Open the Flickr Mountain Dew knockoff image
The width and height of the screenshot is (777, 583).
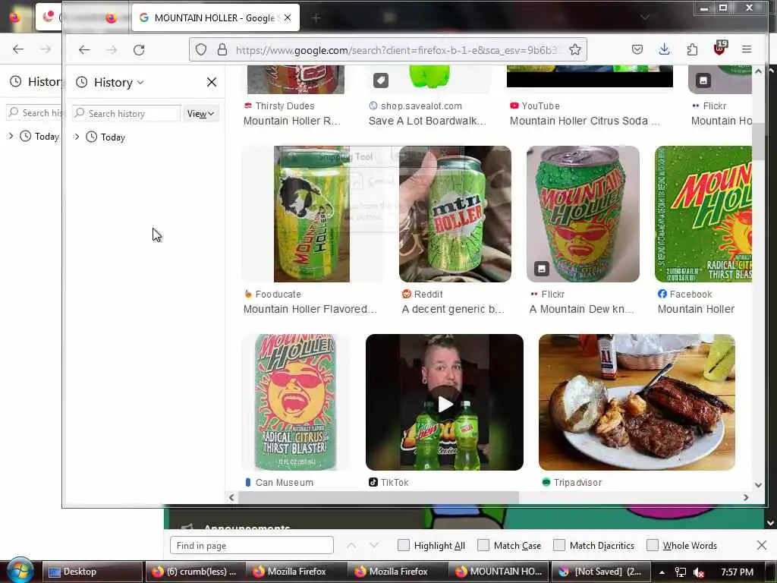click(583, 214)
